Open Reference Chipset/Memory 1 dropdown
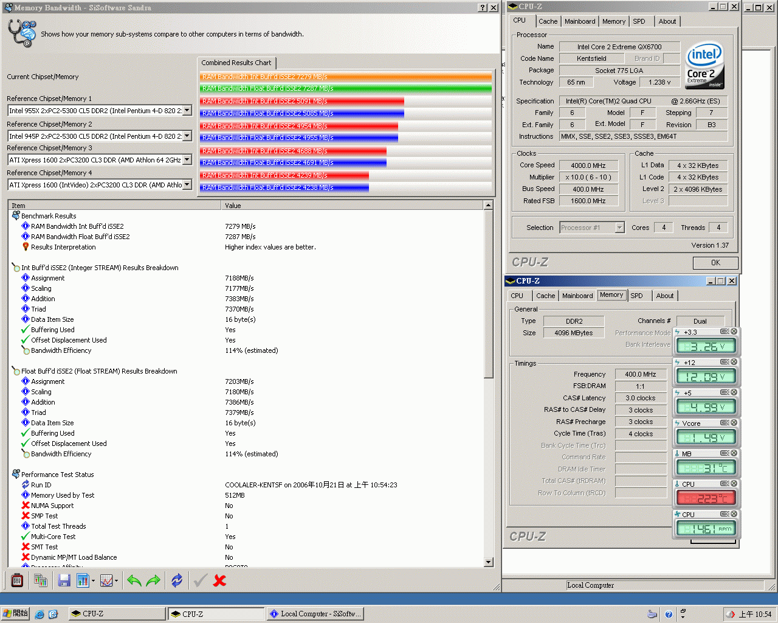 [187, 111]
